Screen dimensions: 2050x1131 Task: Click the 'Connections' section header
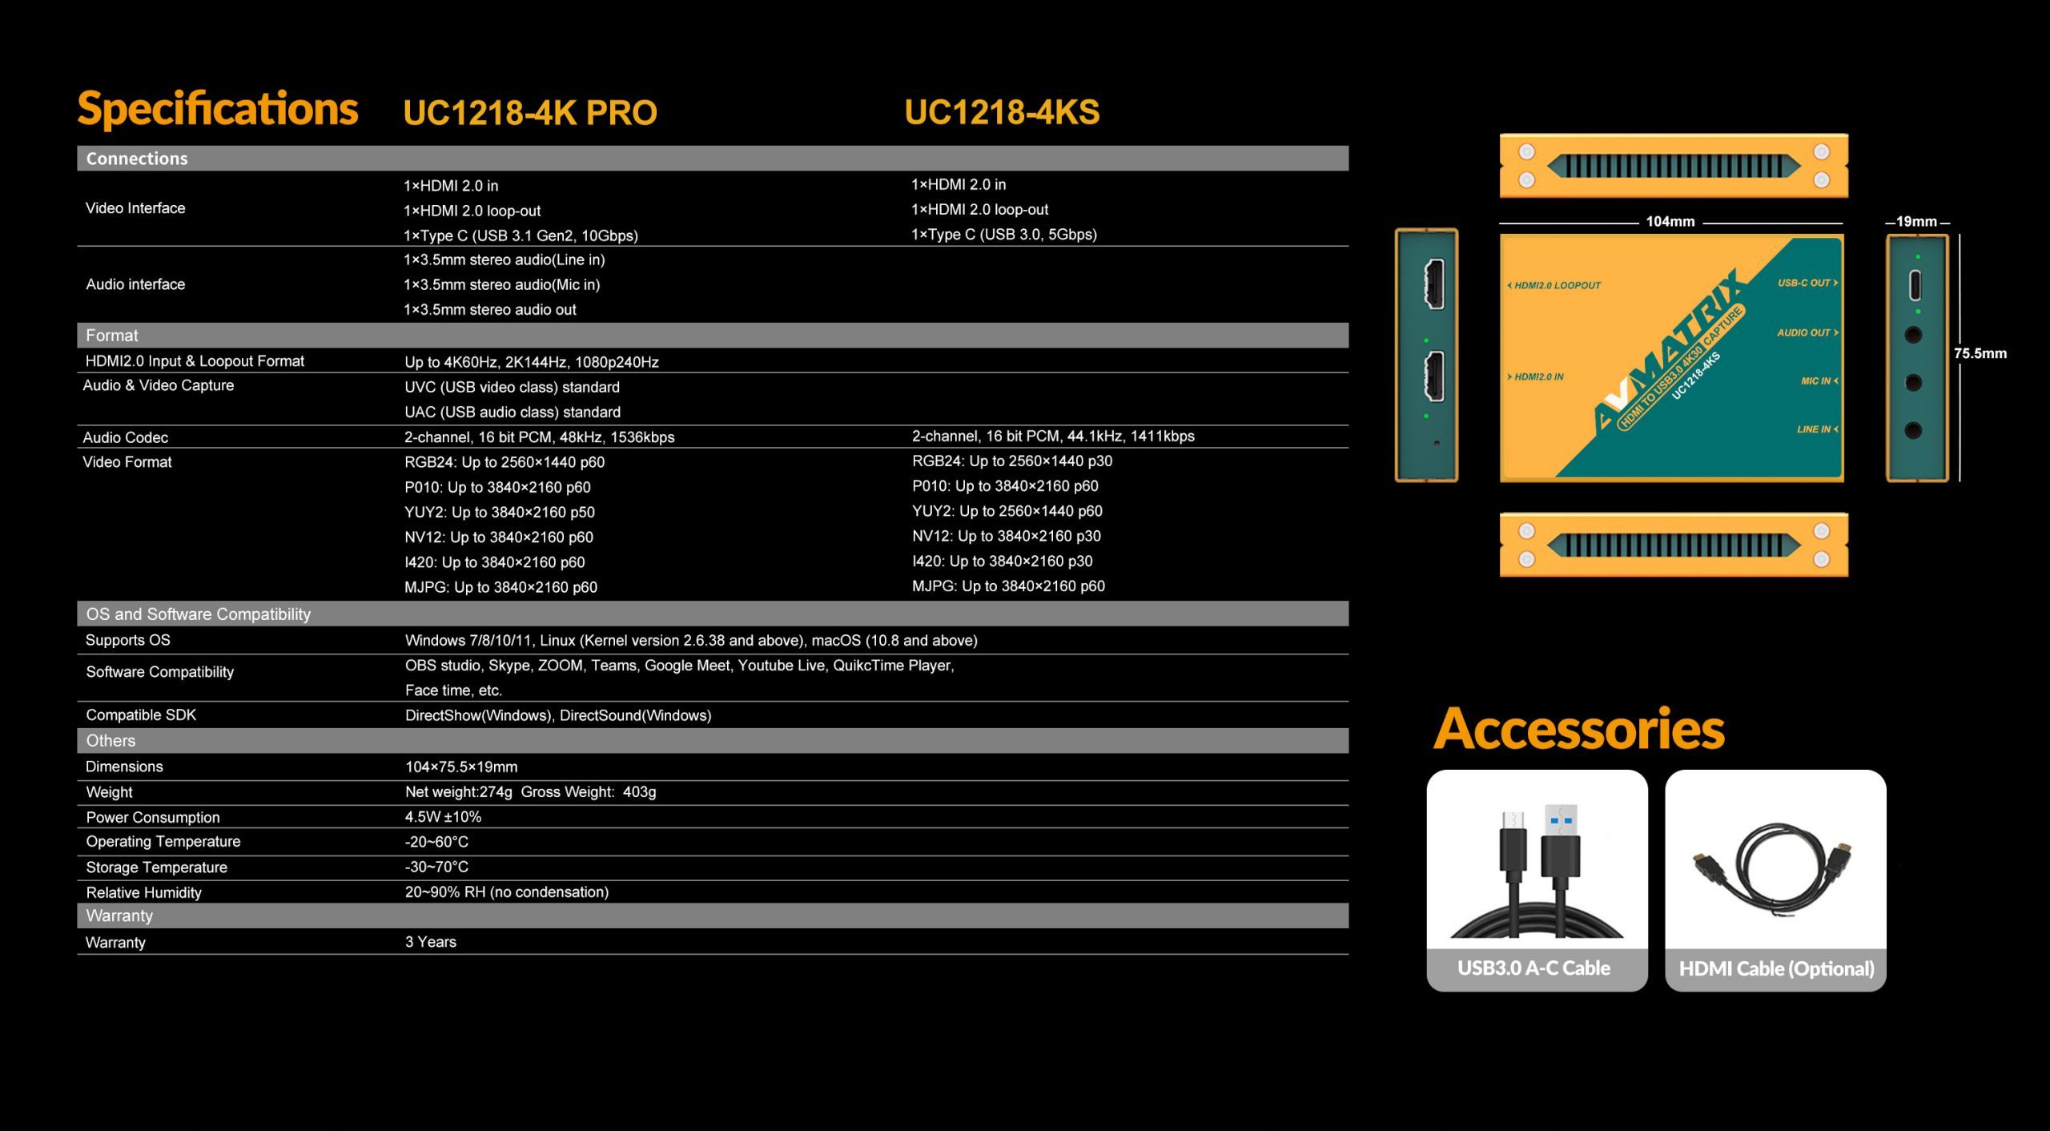pyautogui.click(x=713, y=158)
